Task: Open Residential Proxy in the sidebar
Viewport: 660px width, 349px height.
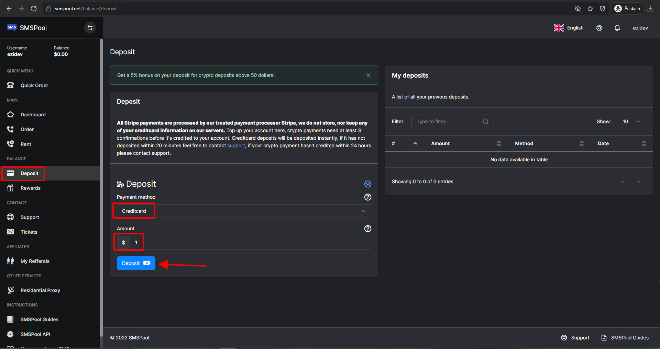Action: point(50,290)
